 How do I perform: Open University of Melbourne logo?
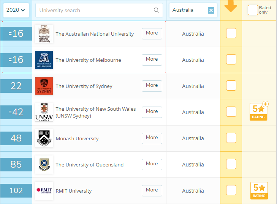pyautogui.click(x=44, y=60)
